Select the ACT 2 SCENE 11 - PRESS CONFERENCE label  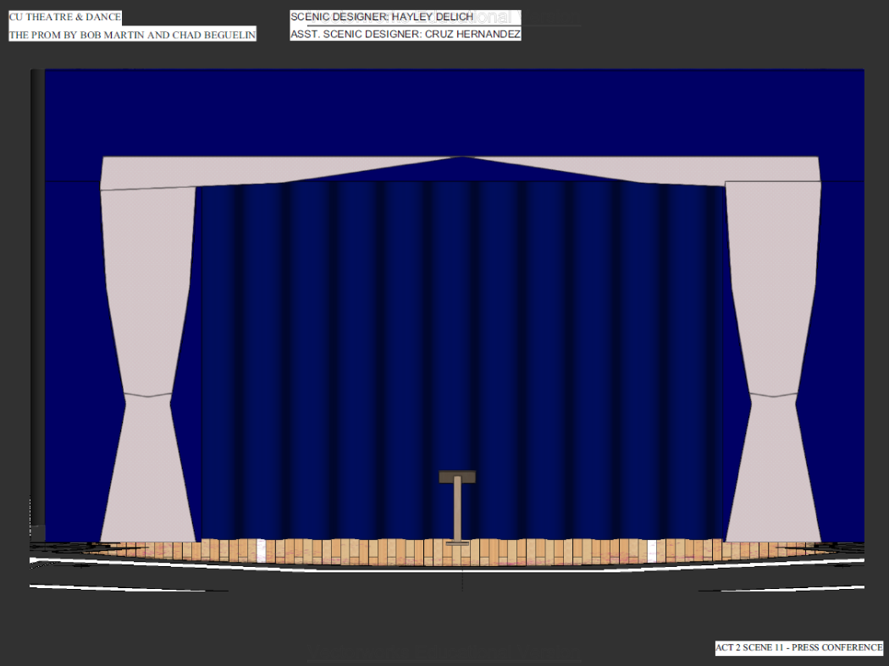coord(799,647)
